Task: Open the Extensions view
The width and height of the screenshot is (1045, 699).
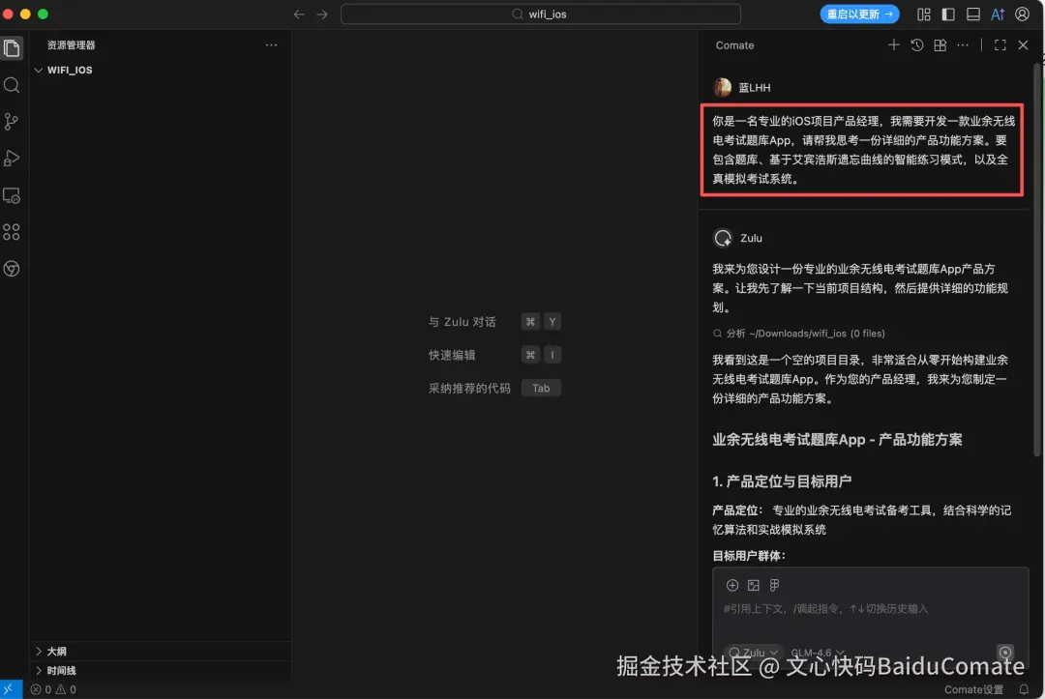Action: 12,232
